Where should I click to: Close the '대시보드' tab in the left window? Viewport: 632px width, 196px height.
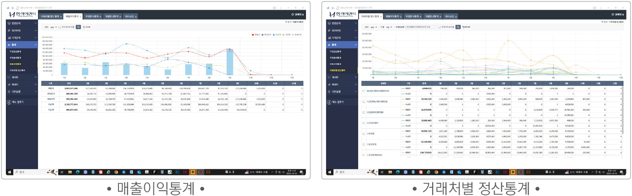click(136, 16)
